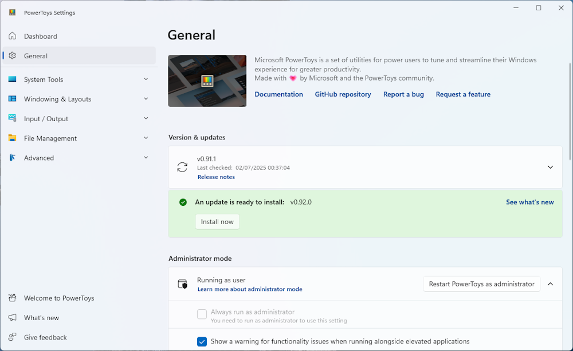The image size is (573, 351).
Task: Click the File Management folder icon
Action: click(13, 138)
